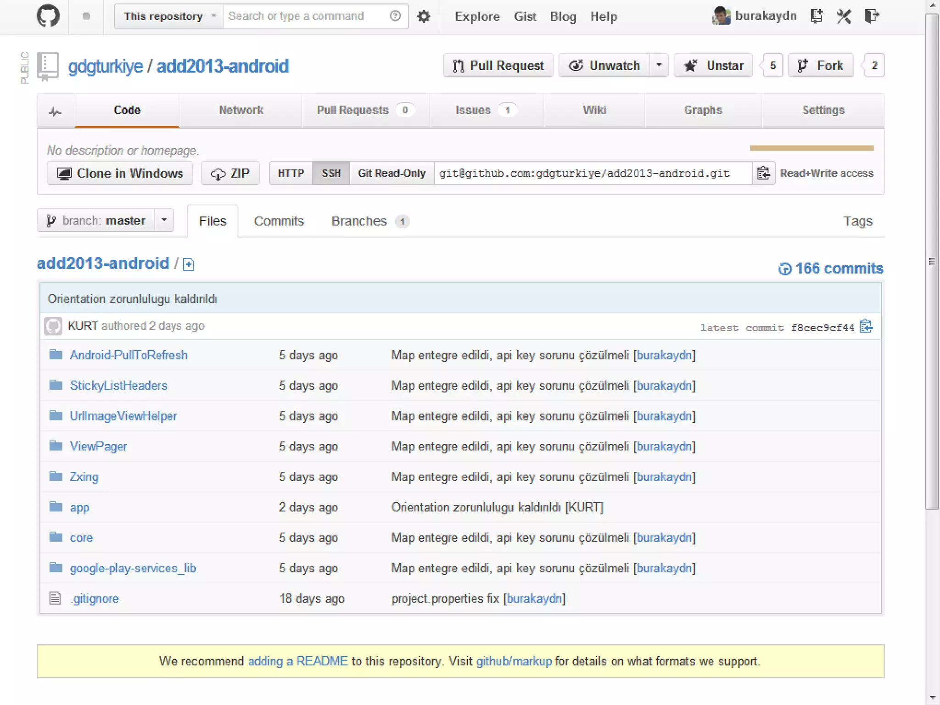The image size is (940, 705).
Task: Fork the repository
Action: point(821,65)
